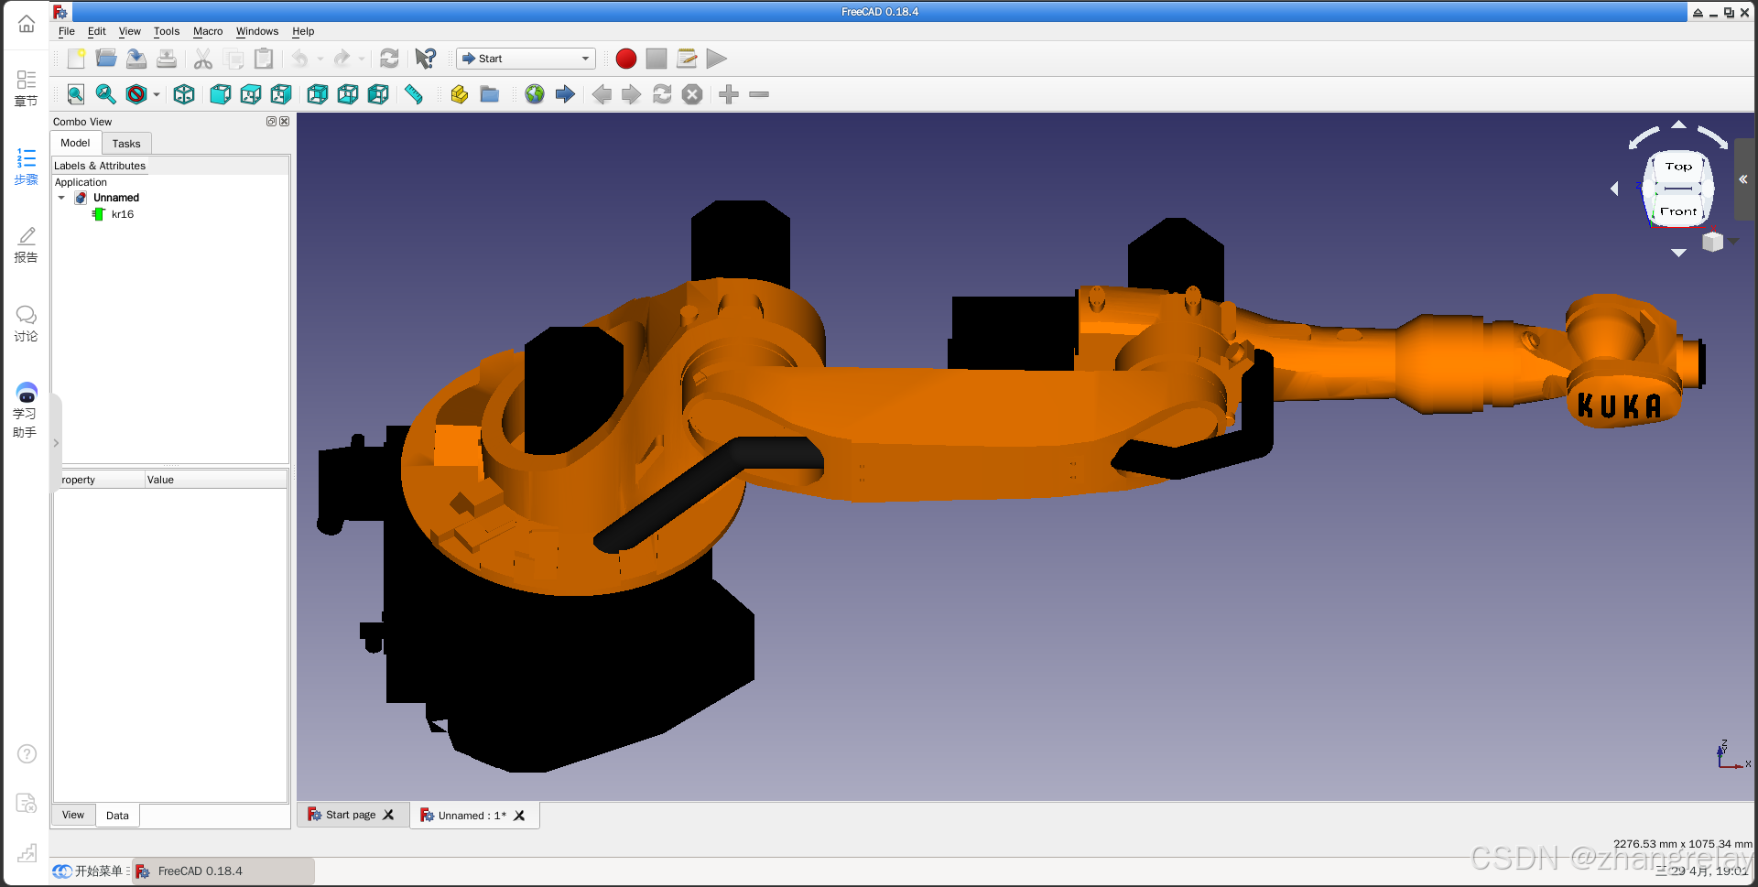Select the kr16 object in tree
This screenshot has width=1758, height=887.
click(x=123, y=214)
